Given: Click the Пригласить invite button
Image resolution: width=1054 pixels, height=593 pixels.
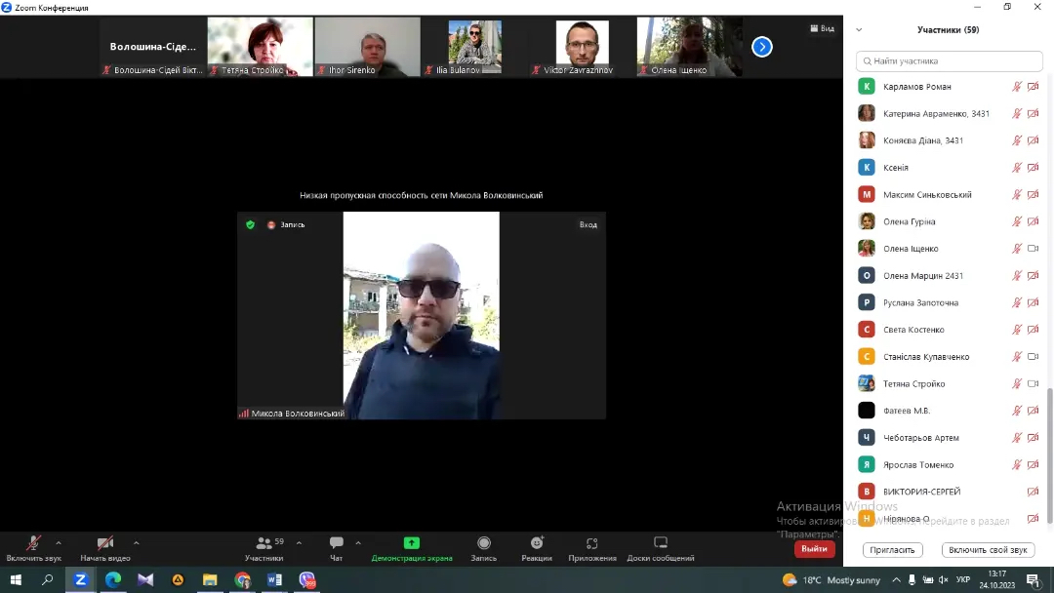Looking at the screenshot, I should 893,550.
